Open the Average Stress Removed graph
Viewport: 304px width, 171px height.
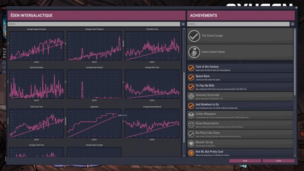pos(152,123)
